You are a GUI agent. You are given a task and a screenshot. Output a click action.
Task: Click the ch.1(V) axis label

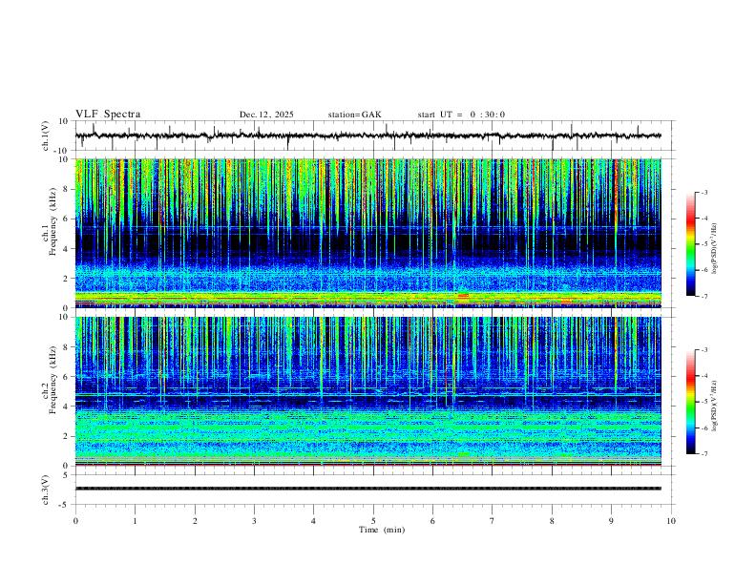[46, 136]
